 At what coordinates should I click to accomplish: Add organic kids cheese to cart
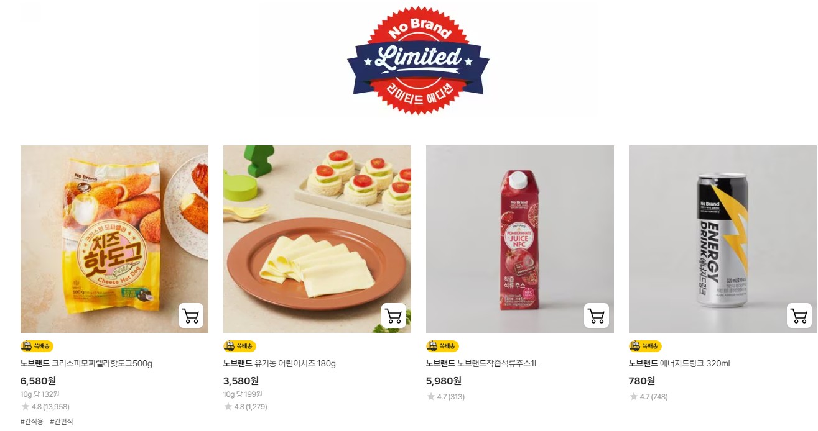(394, 315)
